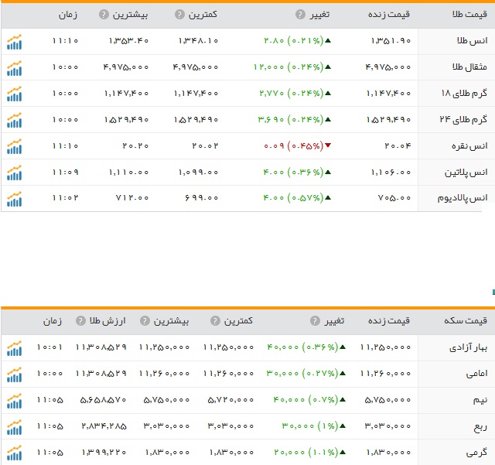Image resolution: width=495 pixels, height=465 pixels.
Task: Click help icon beside کمترین in gold table
Action: pos(179,14)
